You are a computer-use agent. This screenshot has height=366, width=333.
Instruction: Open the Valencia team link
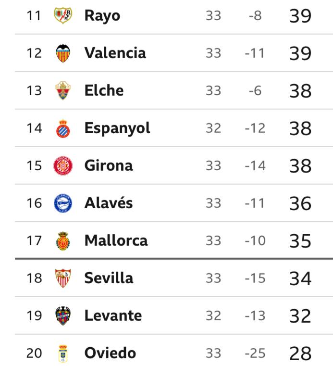click(x=115, y=53)
